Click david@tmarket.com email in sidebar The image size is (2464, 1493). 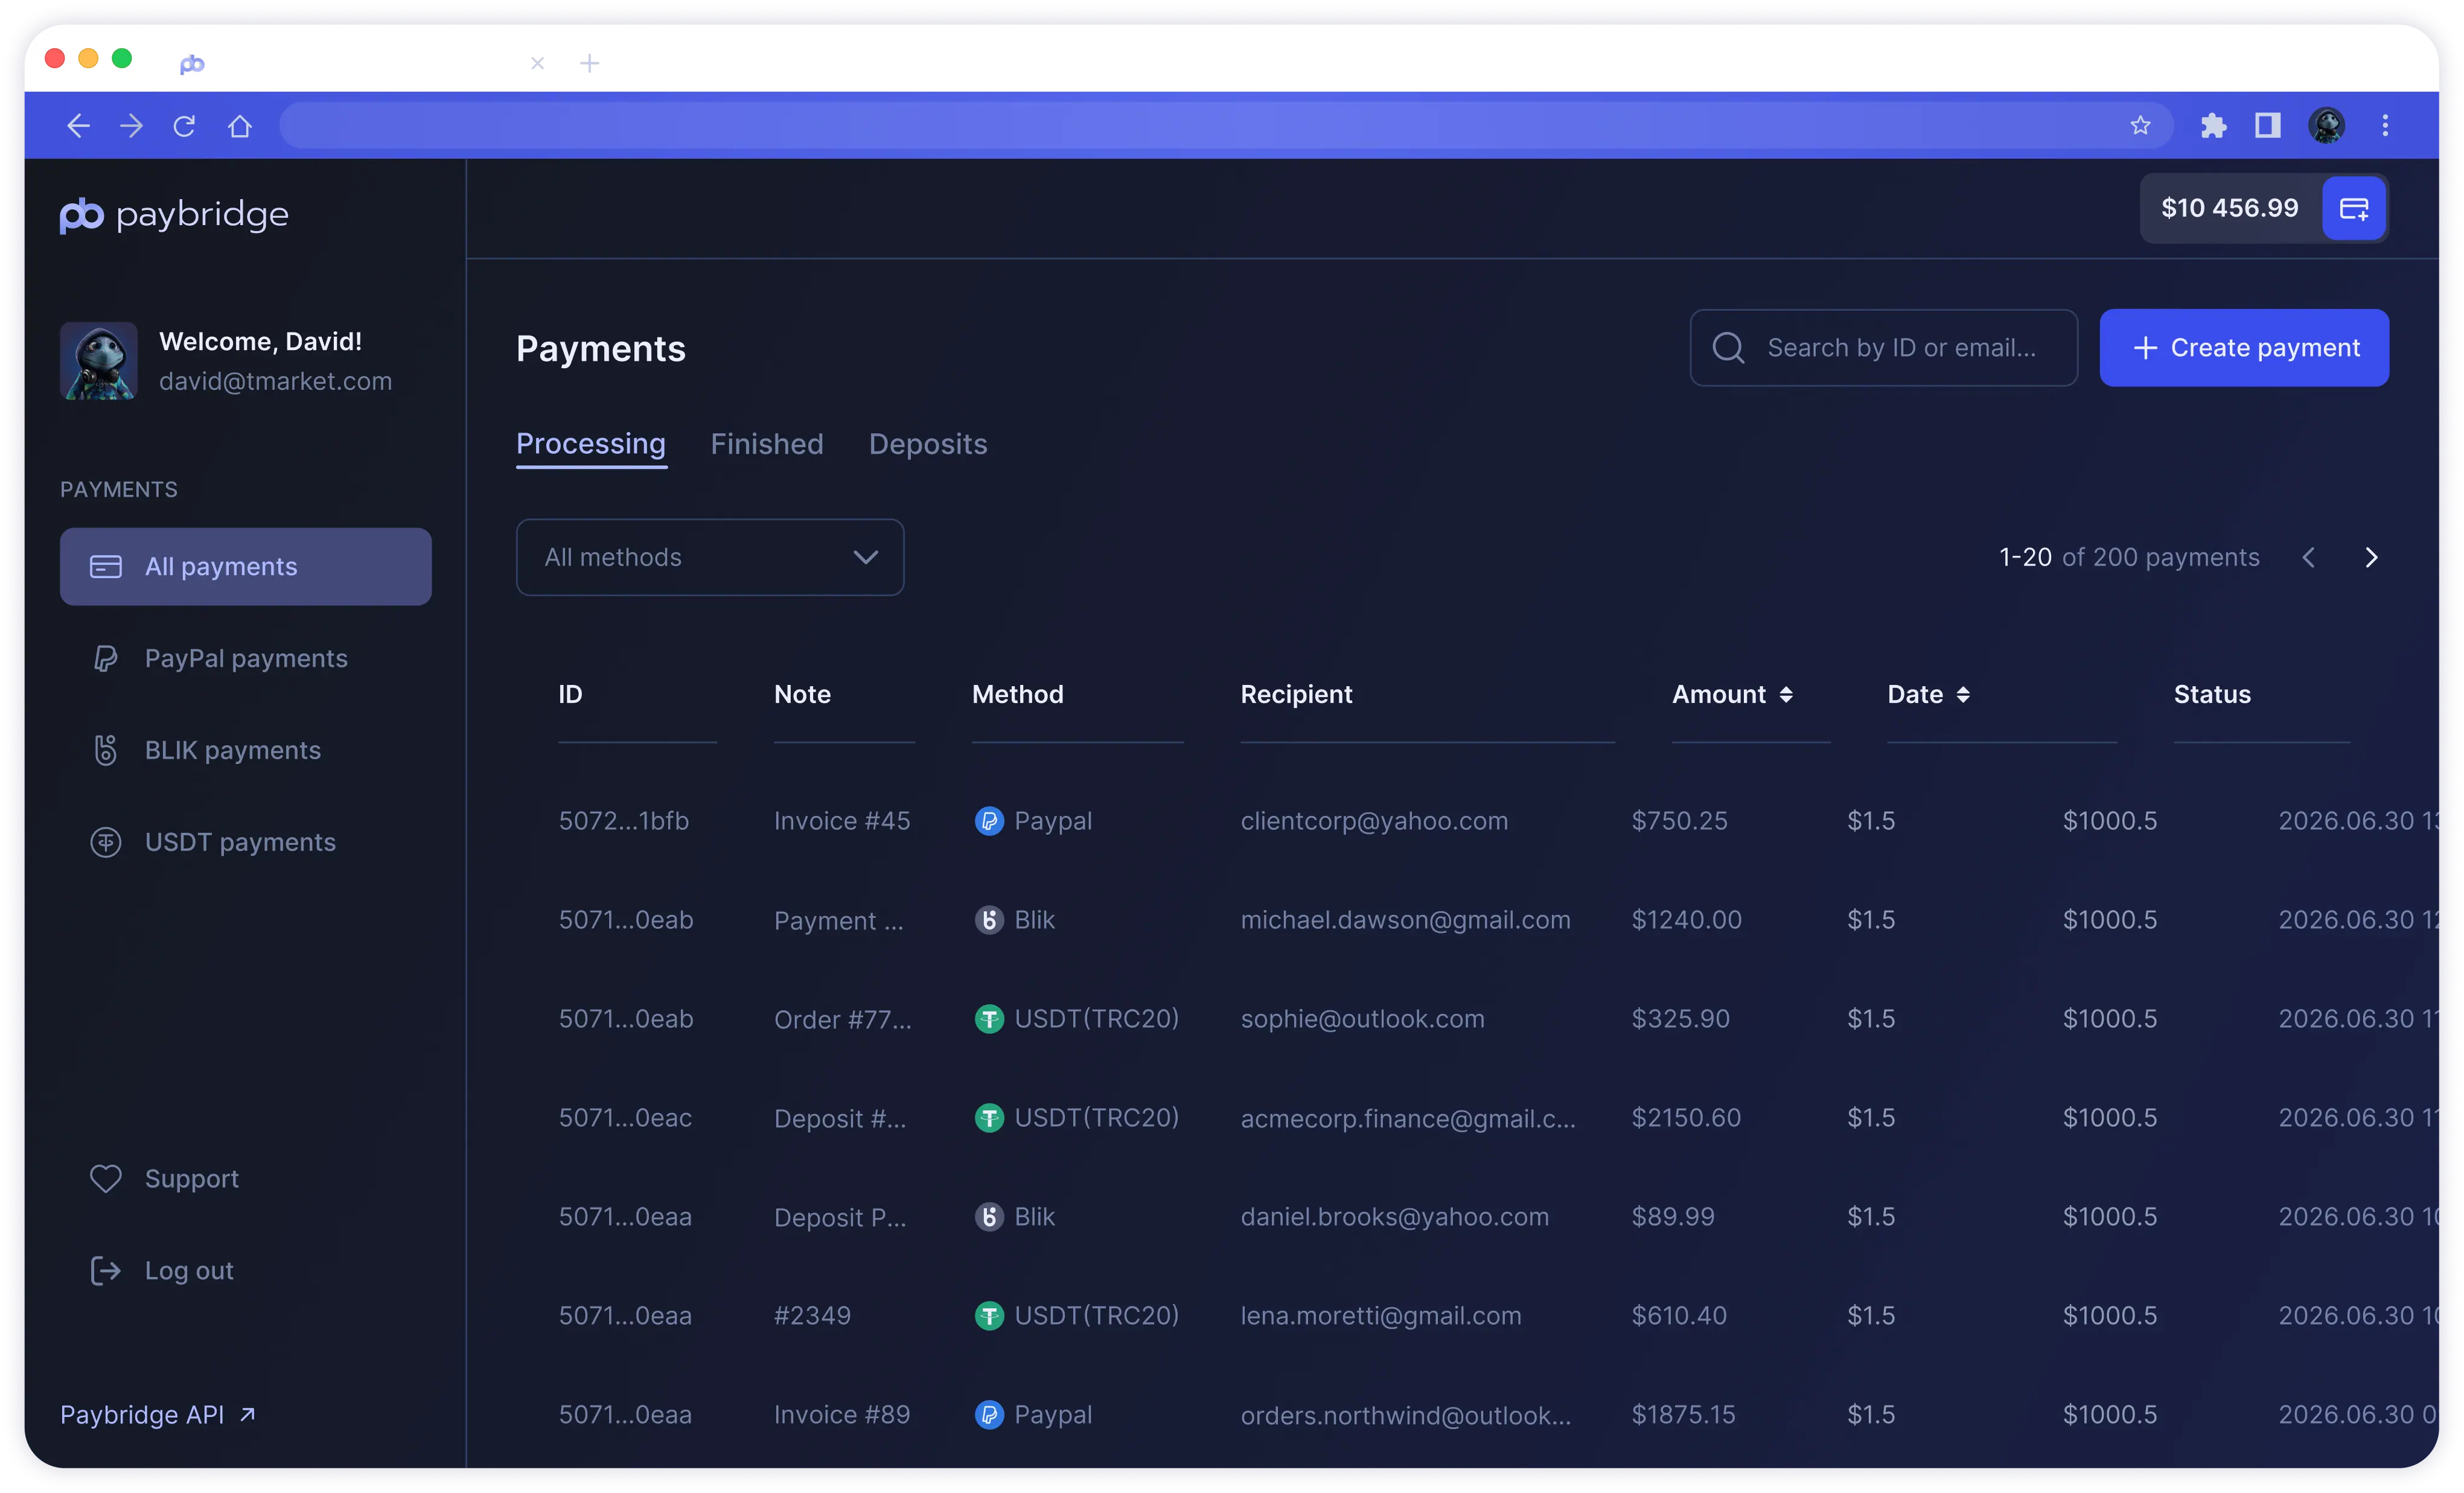[x=275, y=381]
